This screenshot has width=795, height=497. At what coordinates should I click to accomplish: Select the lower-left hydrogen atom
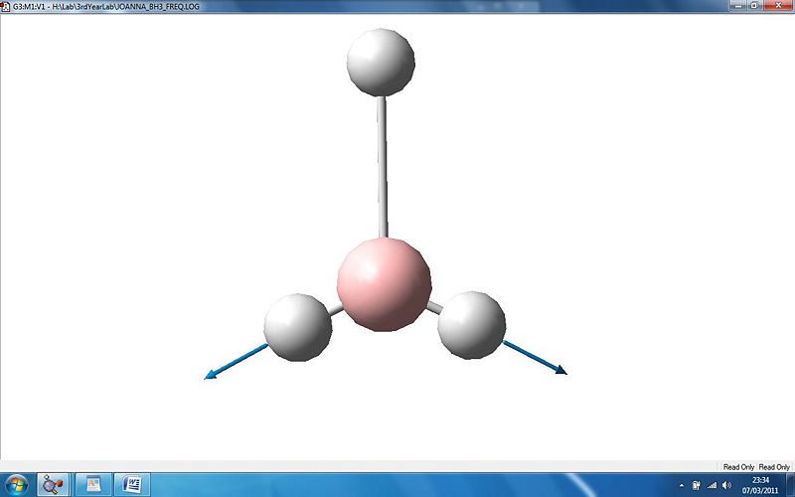298,328
